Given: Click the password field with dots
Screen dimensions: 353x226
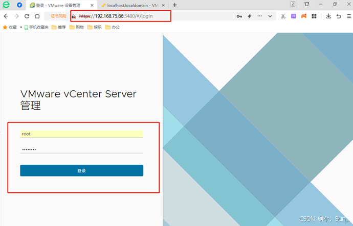Looking at the screenshot, I should click(82, 149).
